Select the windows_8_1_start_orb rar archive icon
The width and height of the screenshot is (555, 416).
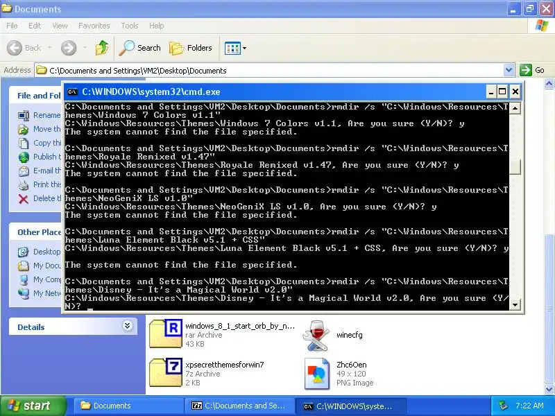pos(165,334)
